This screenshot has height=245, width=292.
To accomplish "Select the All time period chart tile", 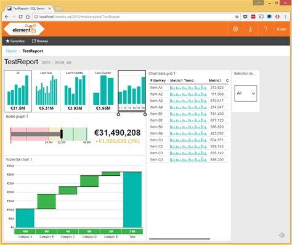I will point(18,91).
